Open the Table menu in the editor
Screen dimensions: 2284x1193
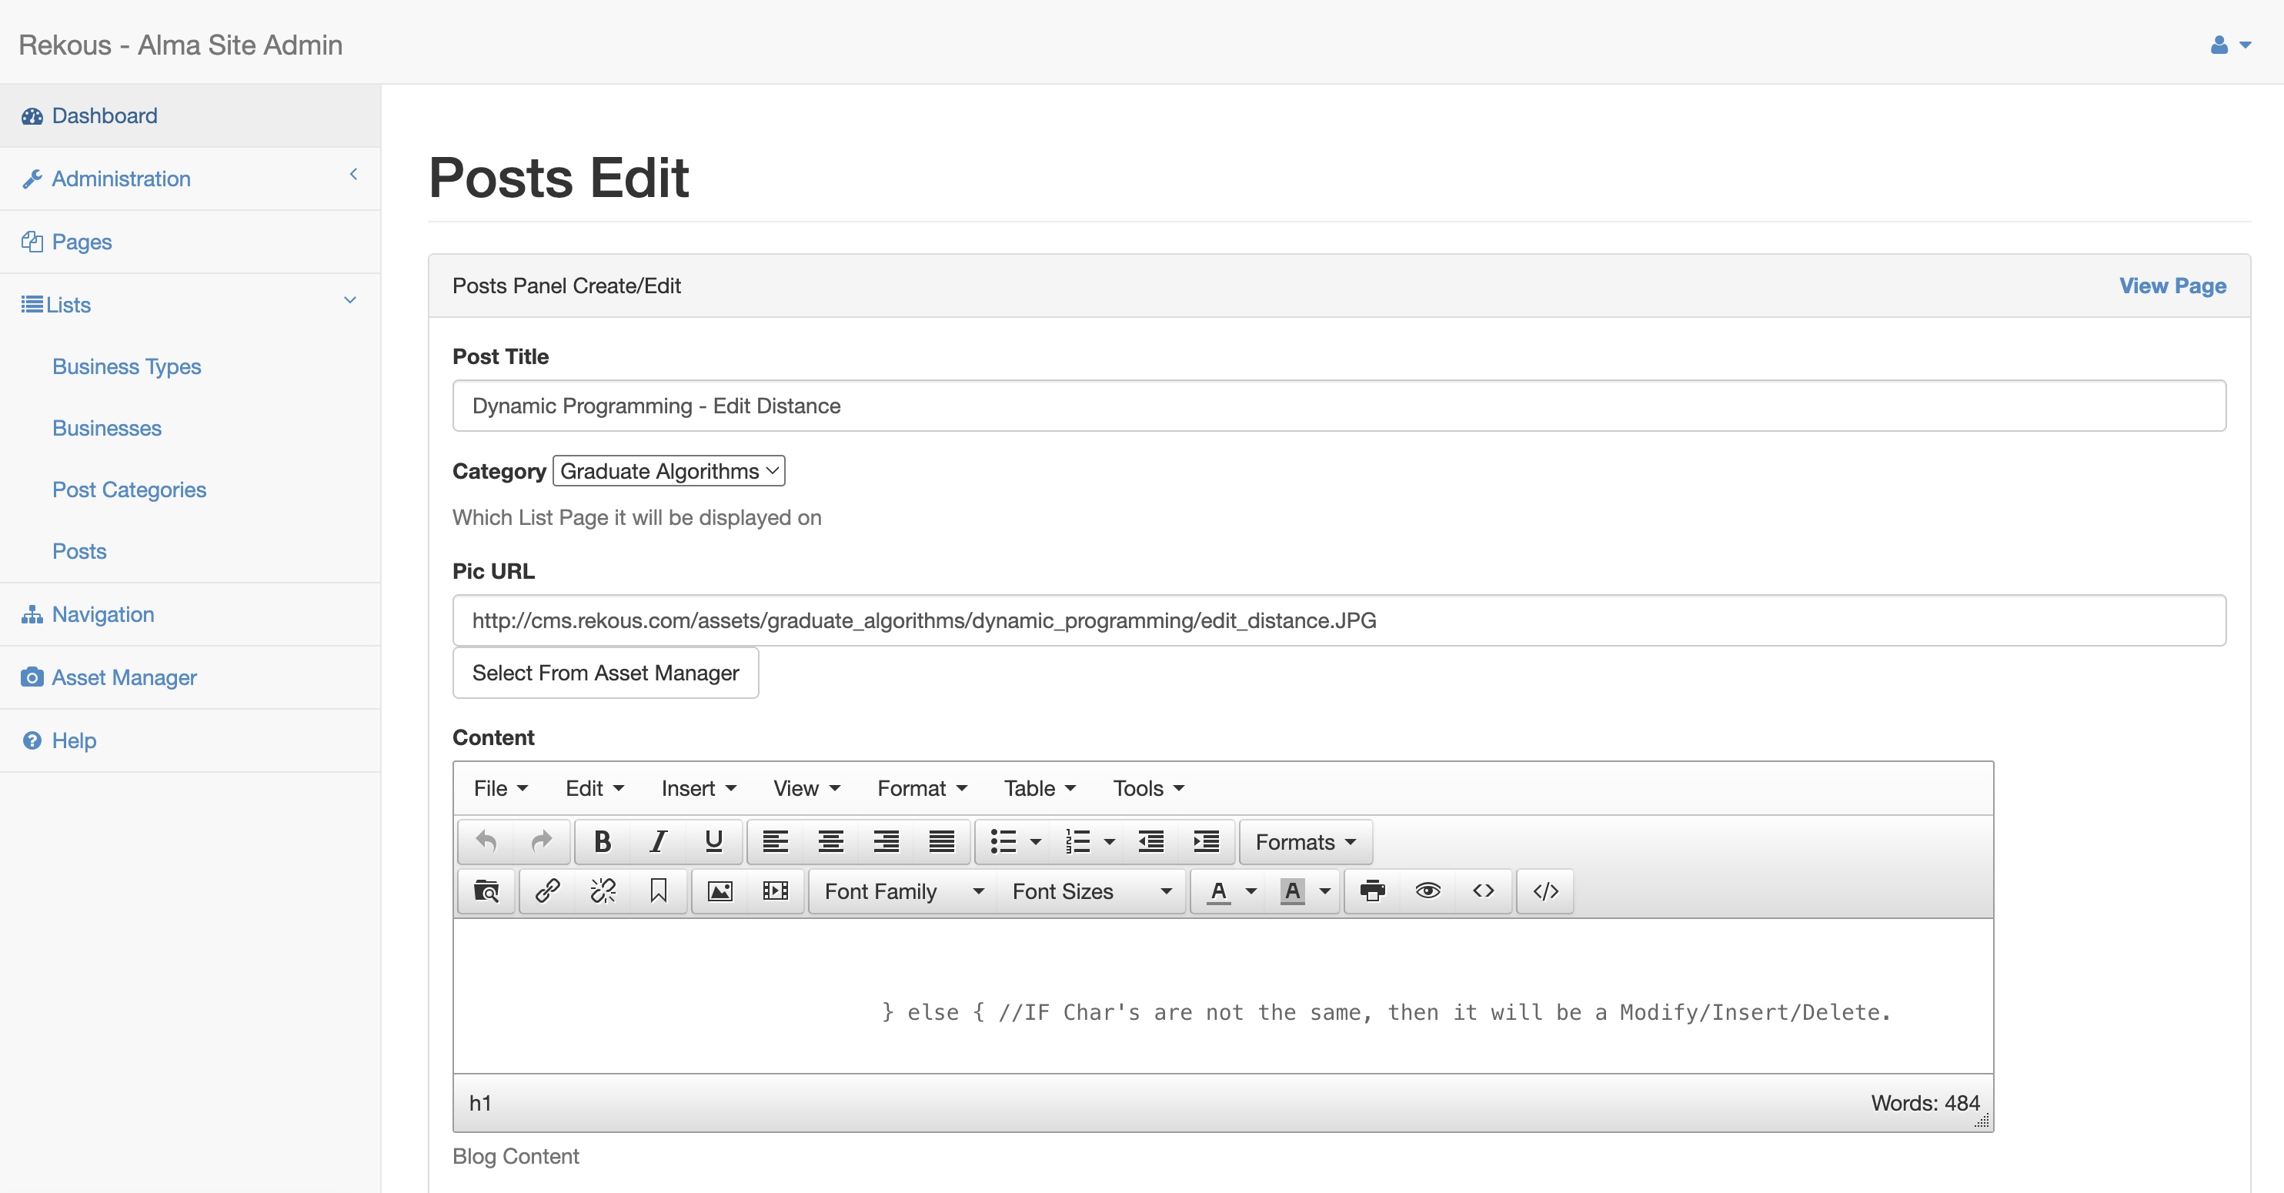pos(1037,787)
